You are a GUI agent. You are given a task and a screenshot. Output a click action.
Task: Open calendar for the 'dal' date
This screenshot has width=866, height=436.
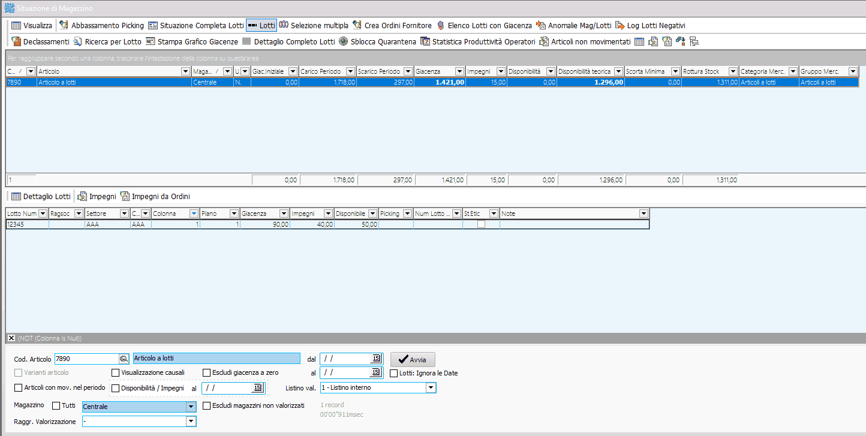tap(376, 359)
